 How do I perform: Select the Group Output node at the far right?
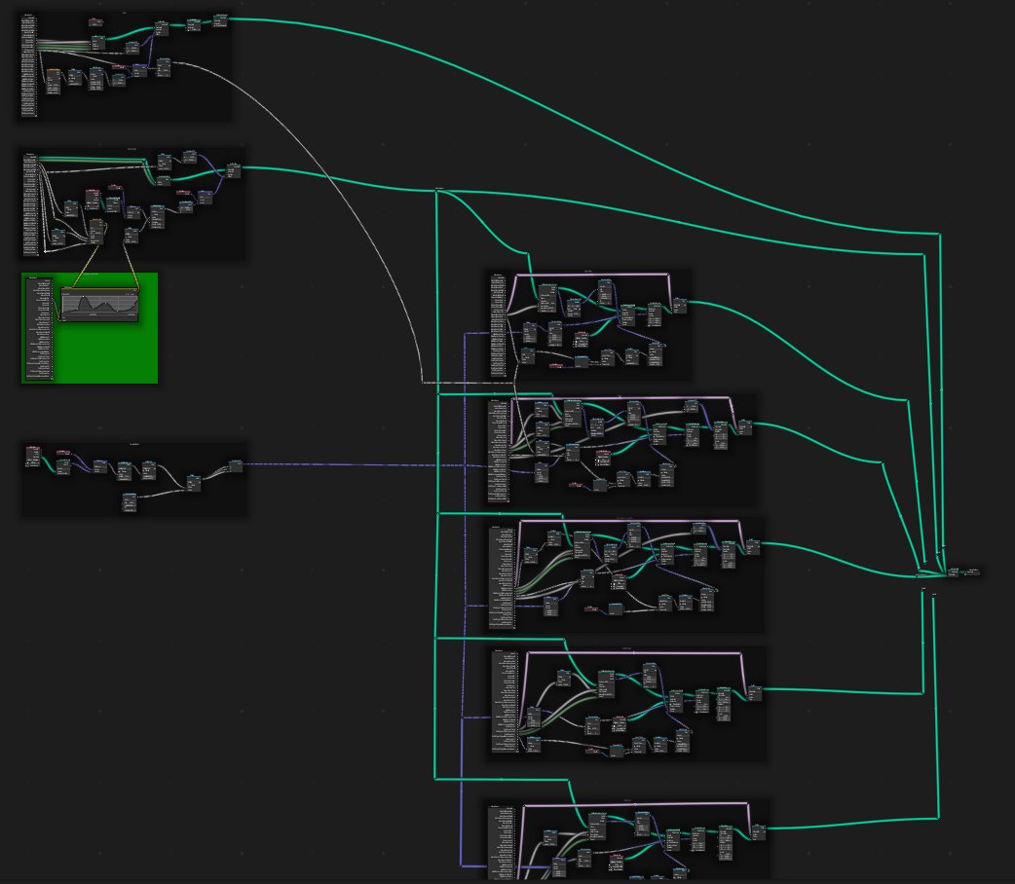[973, 571]
